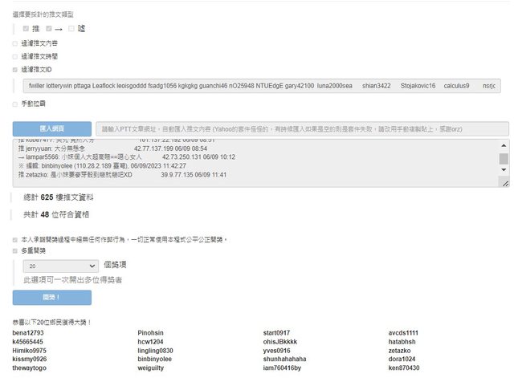The height and width of the screenshot is (378, 514).
Task: Toggle the 過濾推文ID filter checkbox
Action: (x=14, y=70)
